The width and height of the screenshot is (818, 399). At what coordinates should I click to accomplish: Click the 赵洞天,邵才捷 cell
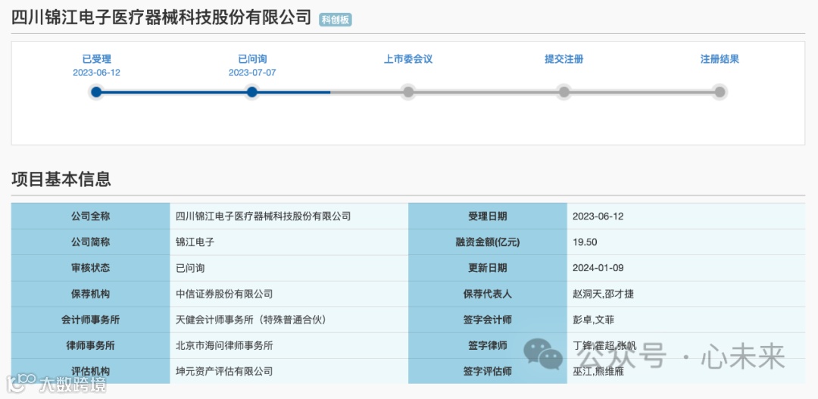(x=686, y=295)
